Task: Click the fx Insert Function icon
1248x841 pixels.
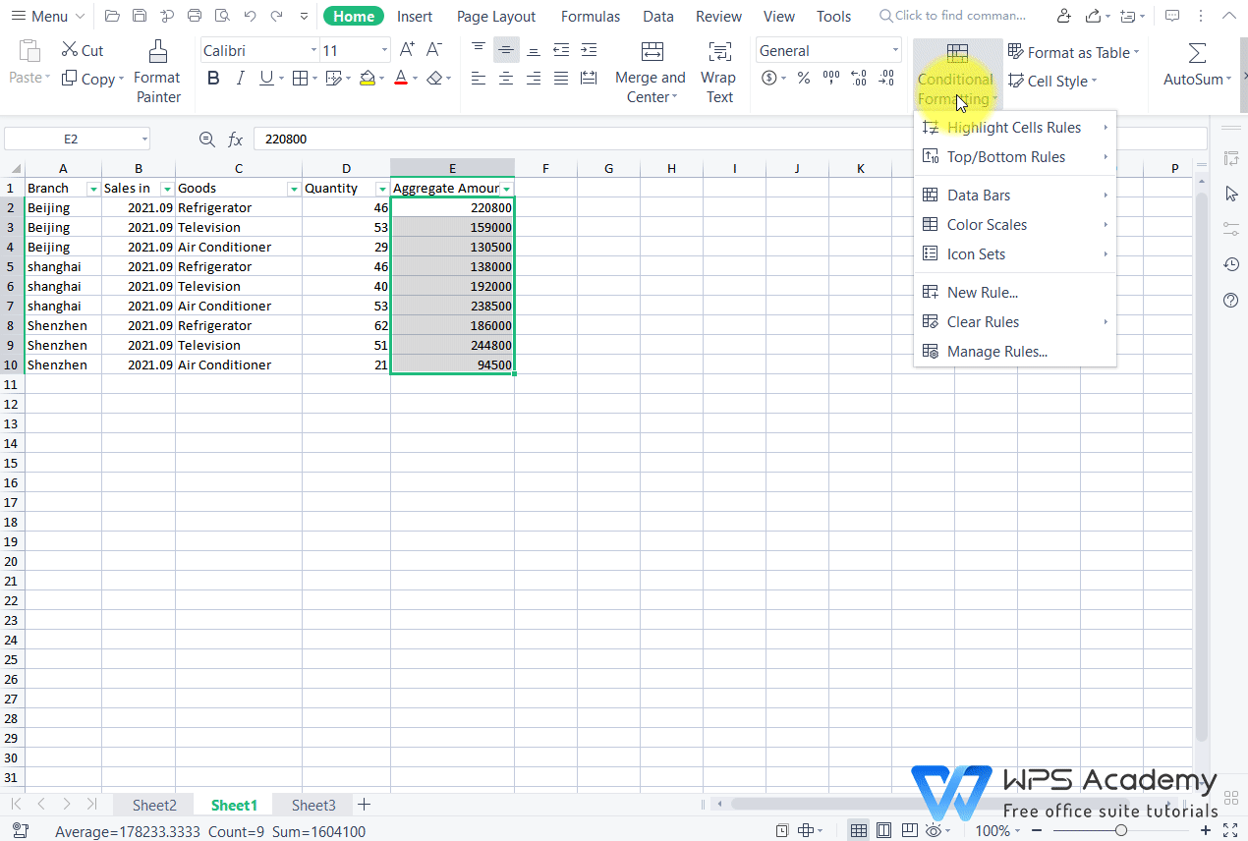Action: 236,140
